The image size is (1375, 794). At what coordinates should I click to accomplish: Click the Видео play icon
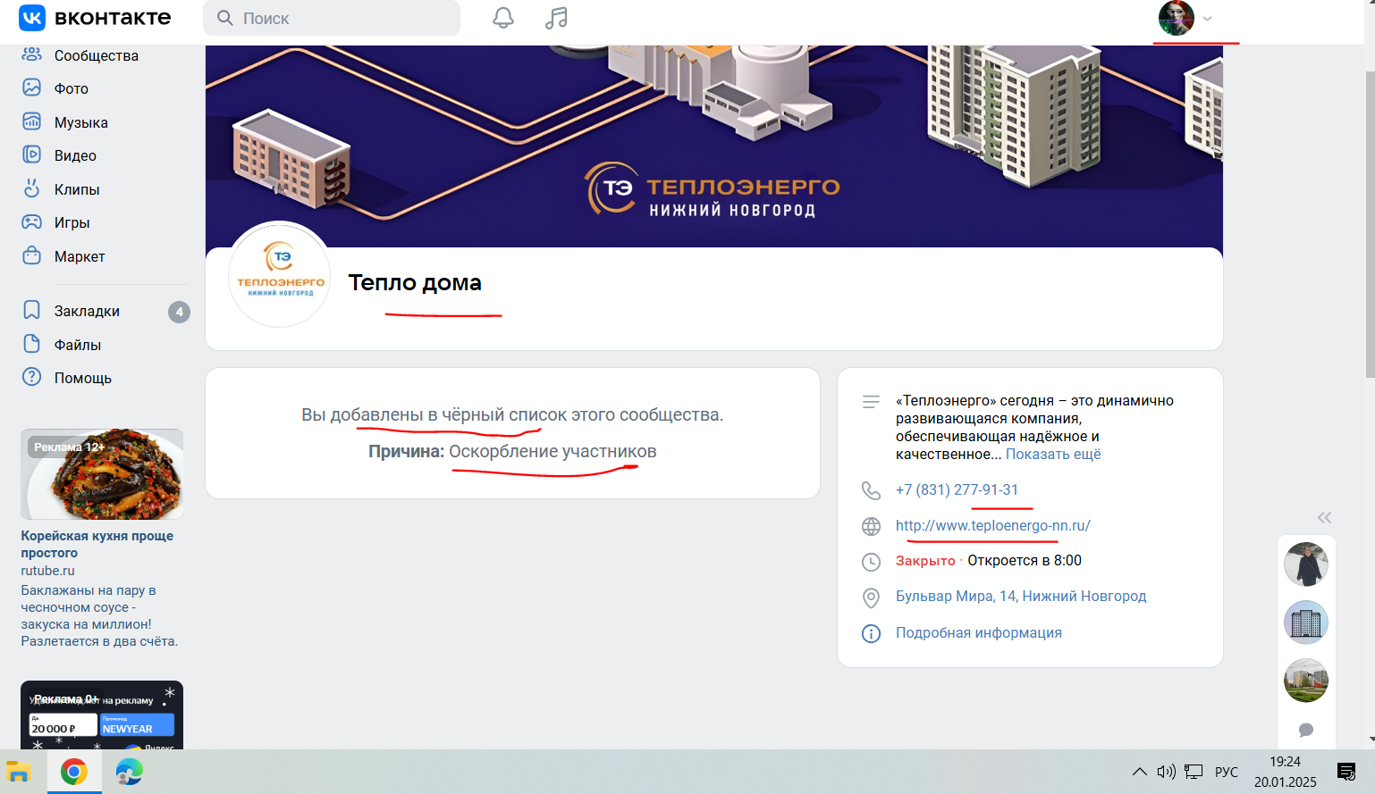click(31, 155)
